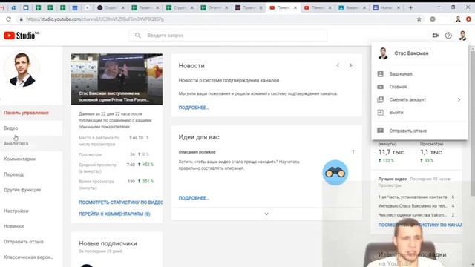Click the Ваш канал person icon

[380, 74]
